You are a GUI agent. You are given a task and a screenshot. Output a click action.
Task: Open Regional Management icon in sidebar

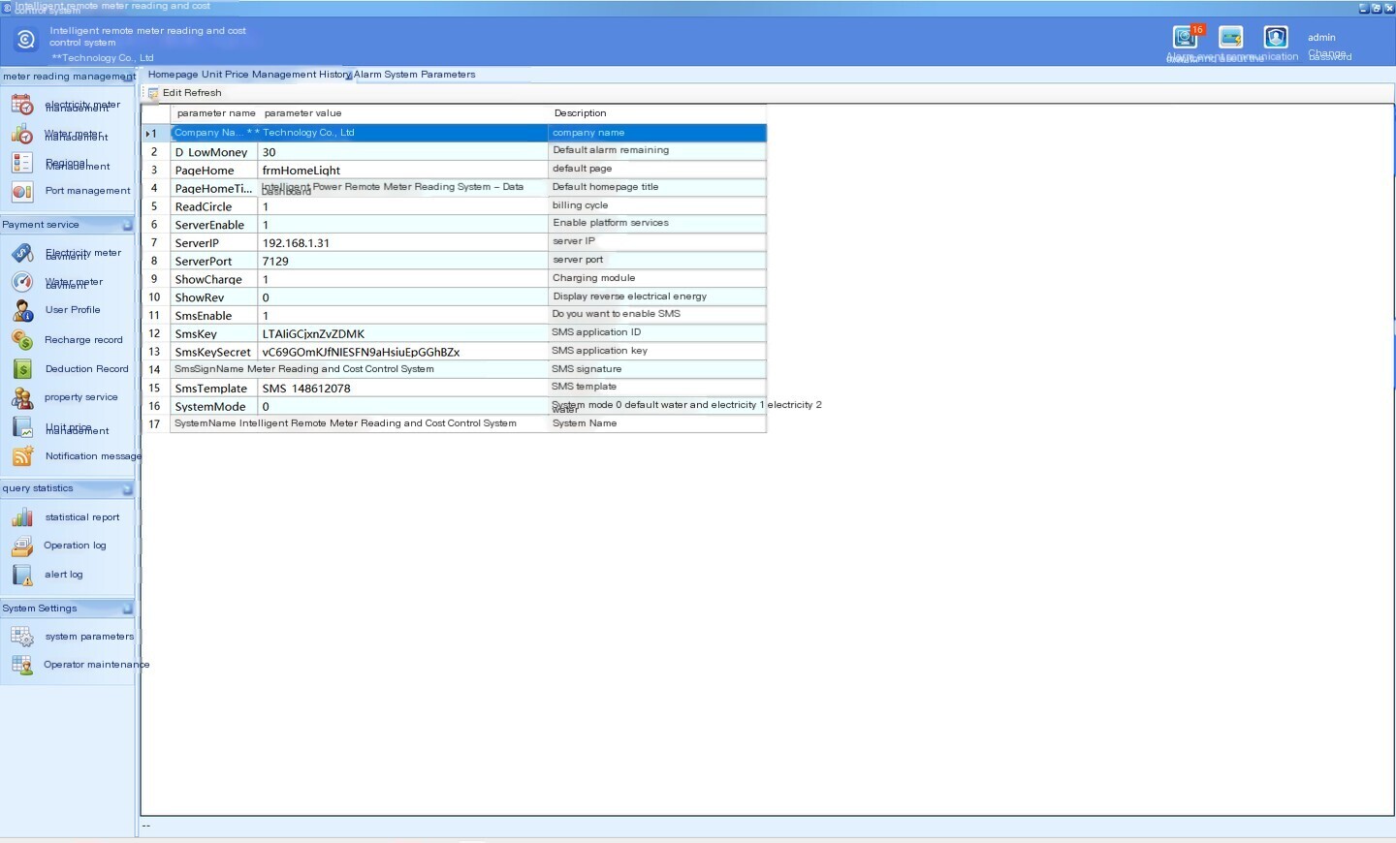pyautogui.click(x=22, y=163)
